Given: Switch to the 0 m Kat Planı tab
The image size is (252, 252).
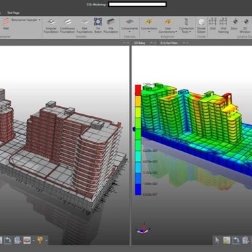Looking at the screenshot, I should pos(169,43).
